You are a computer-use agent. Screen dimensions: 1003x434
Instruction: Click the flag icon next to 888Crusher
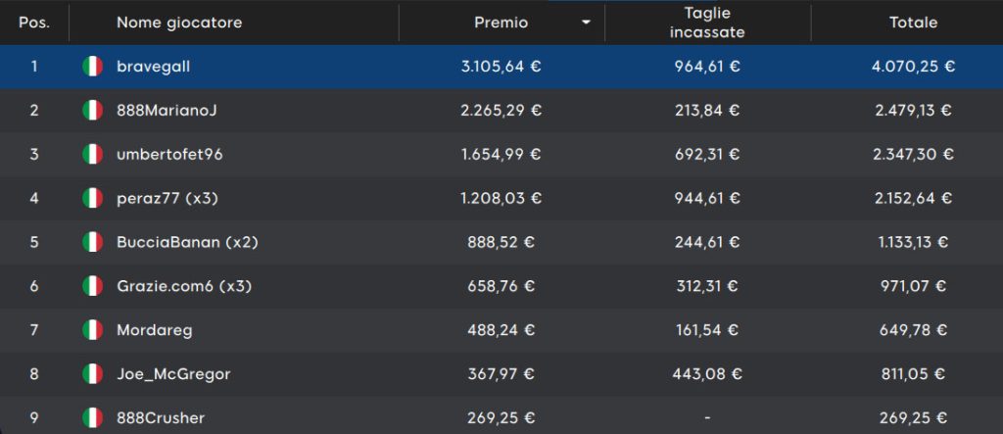[93, 418]
